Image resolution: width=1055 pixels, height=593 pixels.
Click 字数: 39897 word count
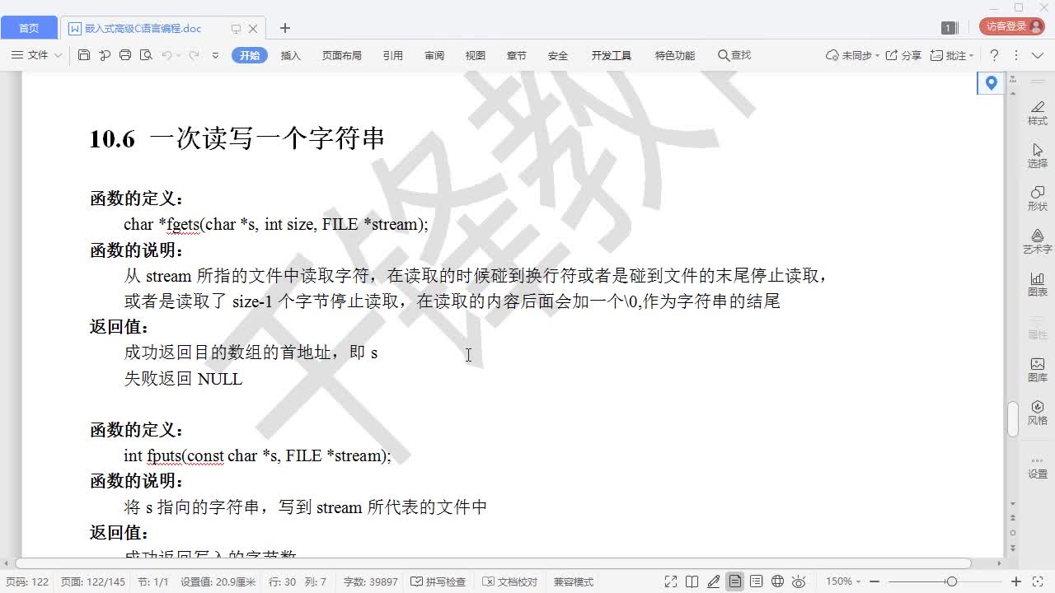371,581
